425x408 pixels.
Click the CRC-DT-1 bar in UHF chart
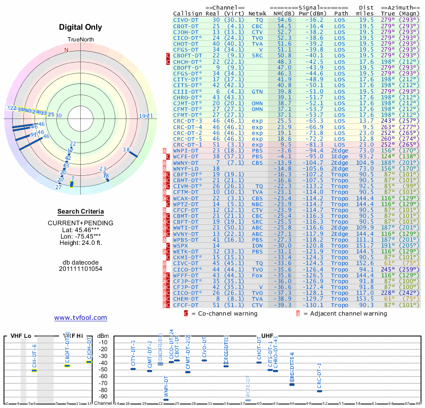(319, 391)
